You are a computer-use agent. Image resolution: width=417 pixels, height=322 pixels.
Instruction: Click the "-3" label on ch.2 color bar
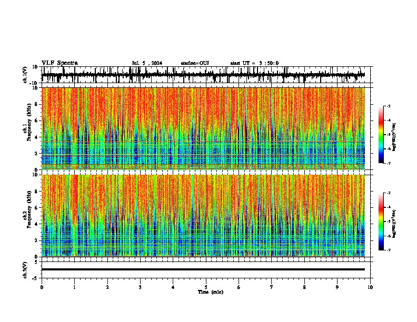(389, 193)
